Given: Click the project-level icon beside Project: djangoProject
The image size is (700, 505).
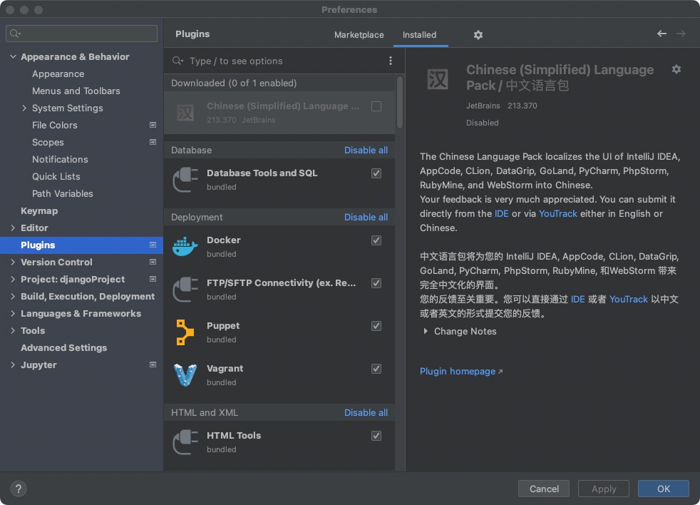Looking at the screenshot, I should click(153, 279).
